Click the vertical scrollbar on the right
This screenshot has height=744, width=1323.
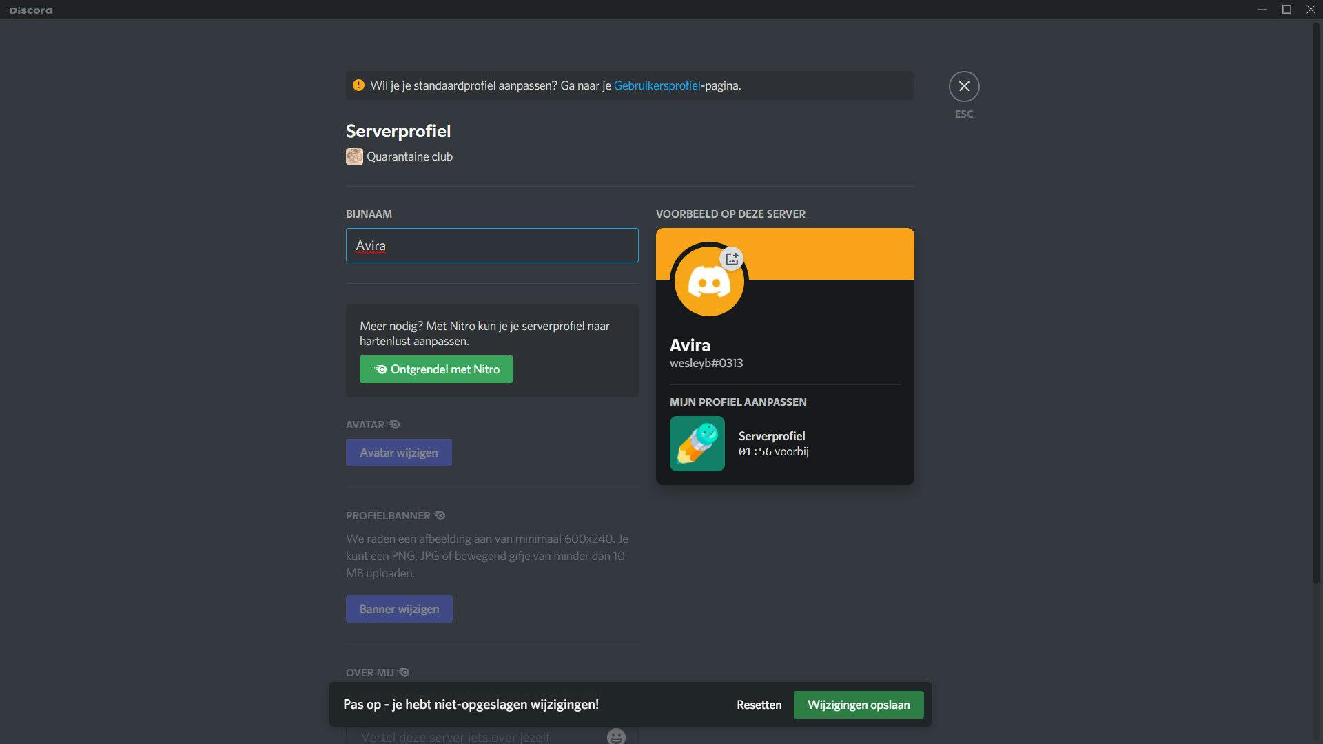pyautogui.click(x=1315, y=303)
